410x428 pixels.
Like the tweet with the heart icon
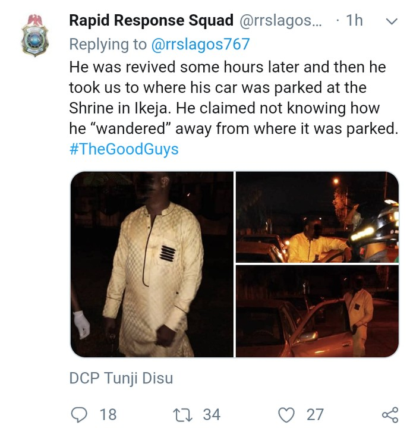(287, 414)
